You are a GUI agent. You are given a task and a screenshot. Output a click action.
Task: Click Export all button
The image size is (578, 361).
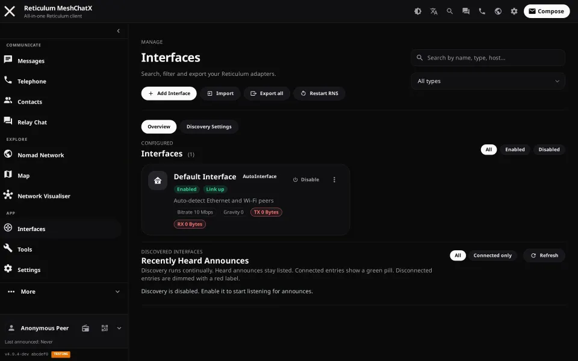click(x=267, y=93)
